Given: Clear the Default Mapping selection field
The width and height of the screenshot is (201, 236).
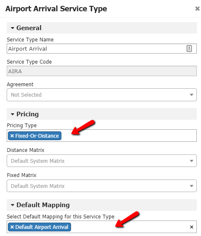Looking at the screenshot, I should tap(191, 227).
